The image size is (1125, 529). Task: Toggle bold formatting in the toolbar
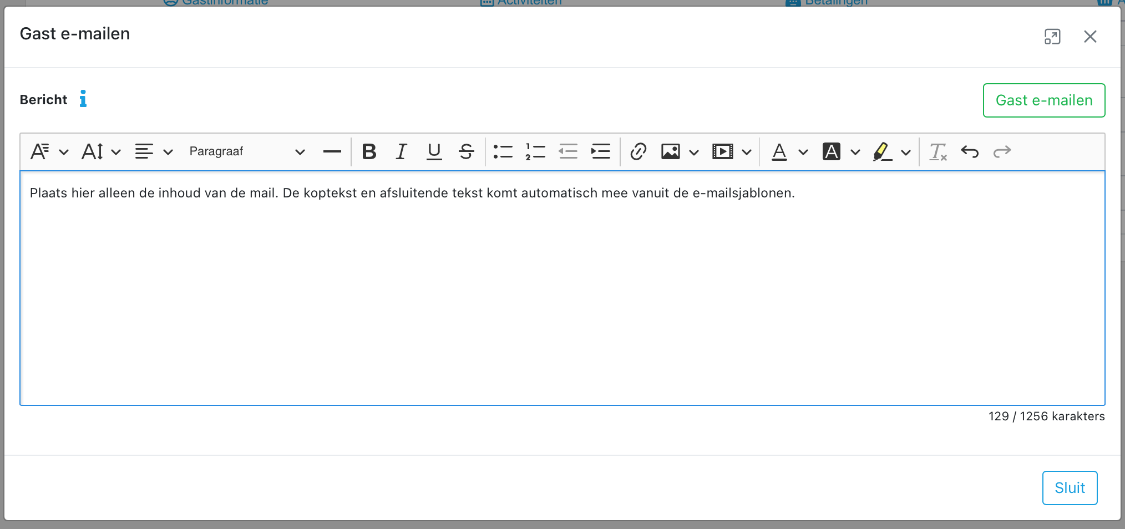click(x=369, y=151)
